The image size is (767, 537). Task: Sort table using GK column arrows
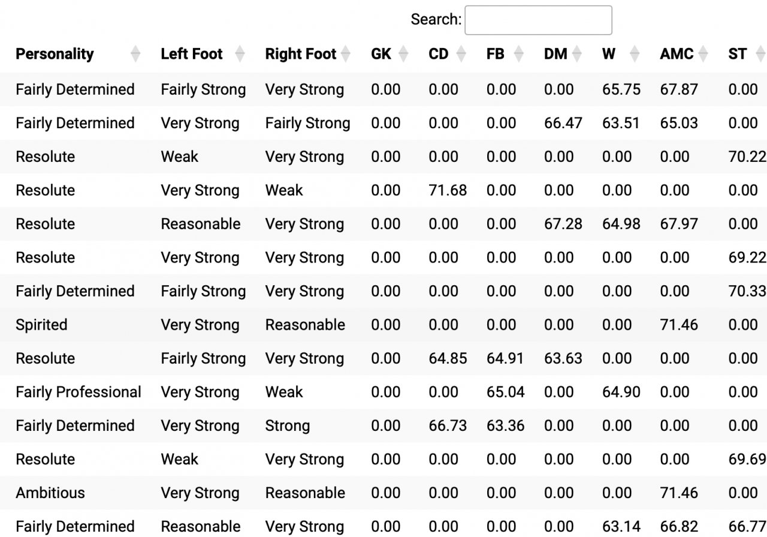[x=403, y=54]
